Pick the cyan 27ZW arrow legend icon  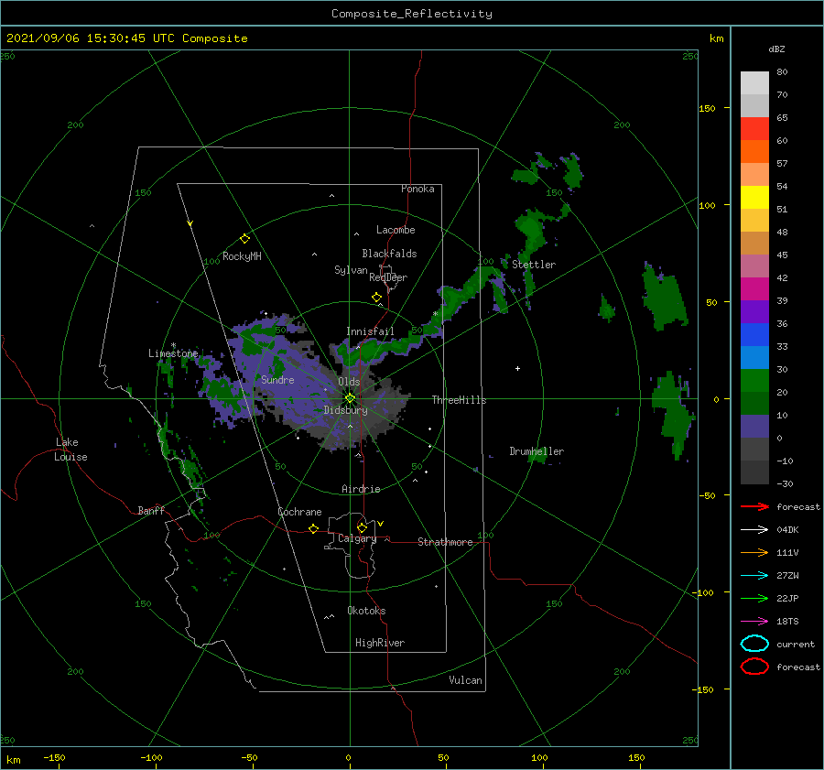pos(754,576)
